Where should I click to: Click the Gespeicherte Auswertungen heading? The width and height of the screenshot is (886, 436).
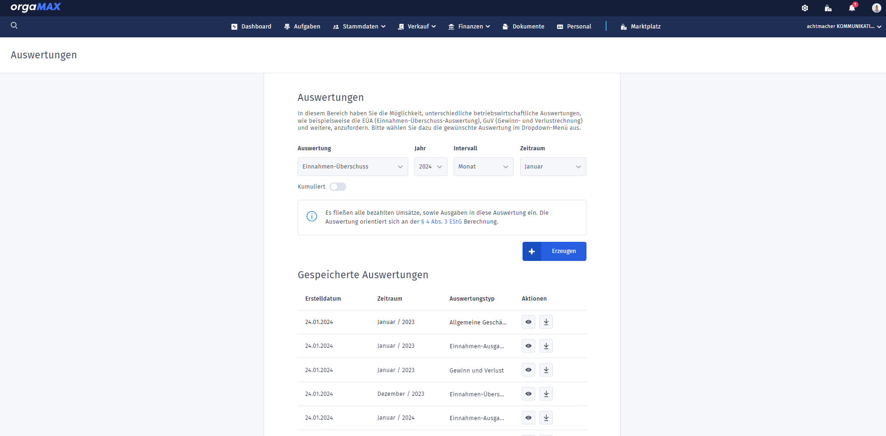pos(363,275)
